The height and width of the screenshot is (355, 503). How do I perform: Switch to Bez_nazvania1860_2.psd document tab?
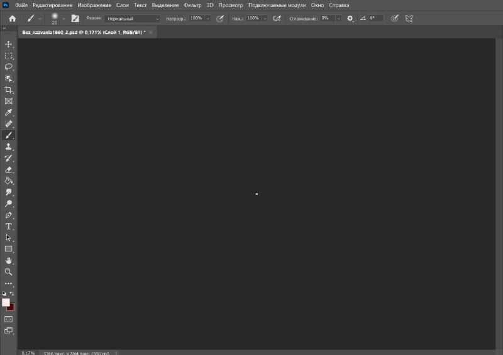point(84,33)
